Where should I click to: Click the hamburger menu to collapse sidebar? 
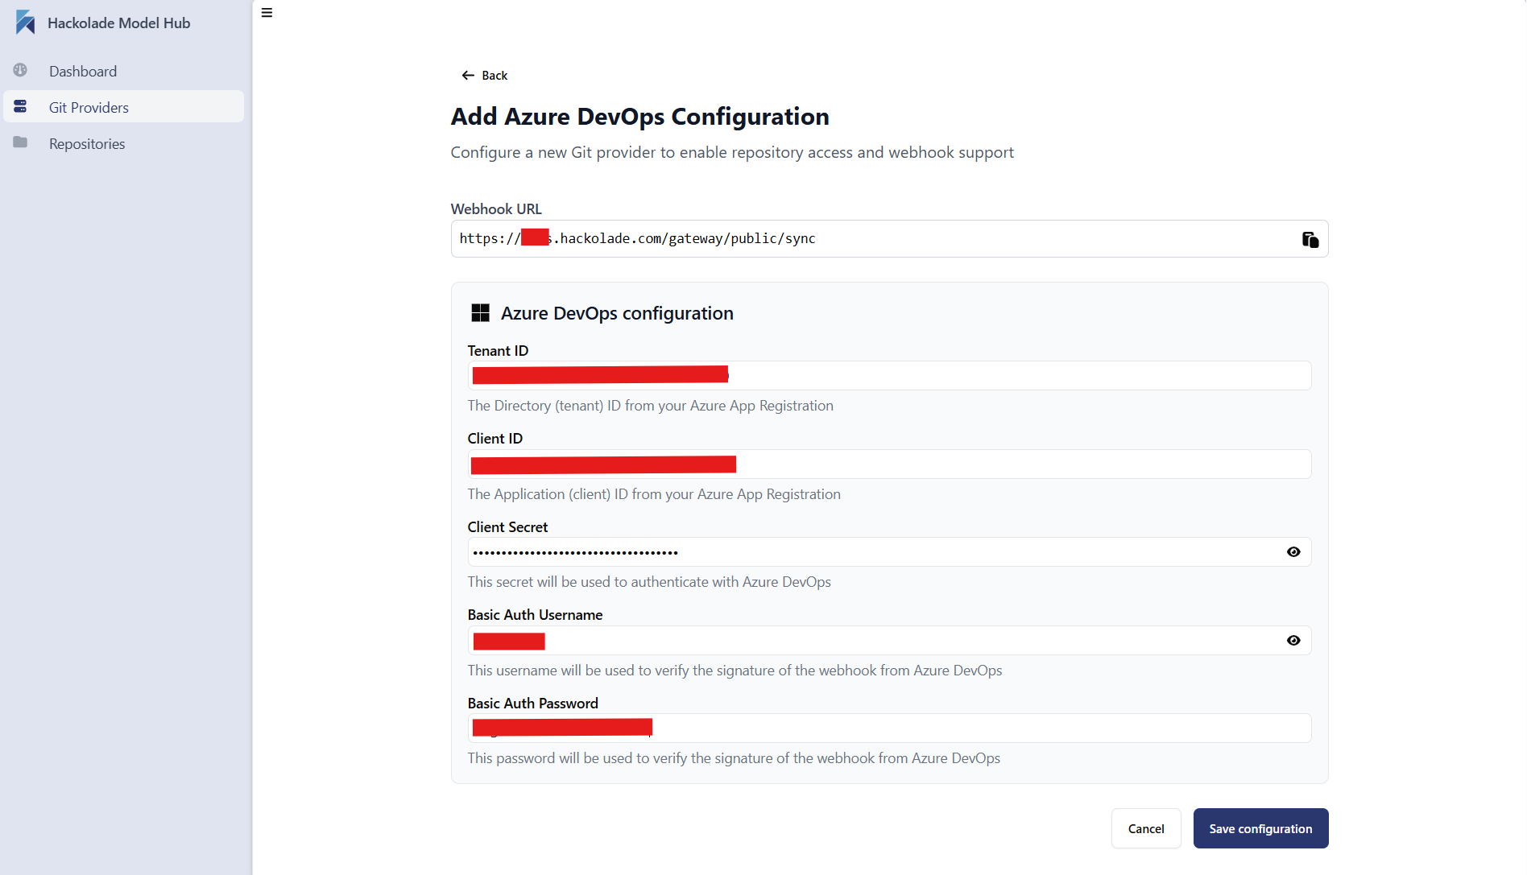point(267,13)
